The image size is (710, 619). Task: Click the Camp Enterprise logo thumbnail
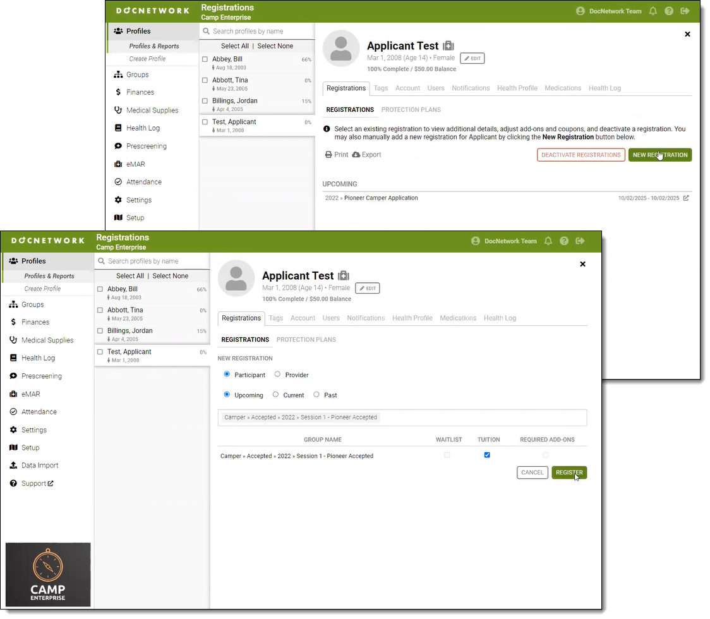click(48, 575)
